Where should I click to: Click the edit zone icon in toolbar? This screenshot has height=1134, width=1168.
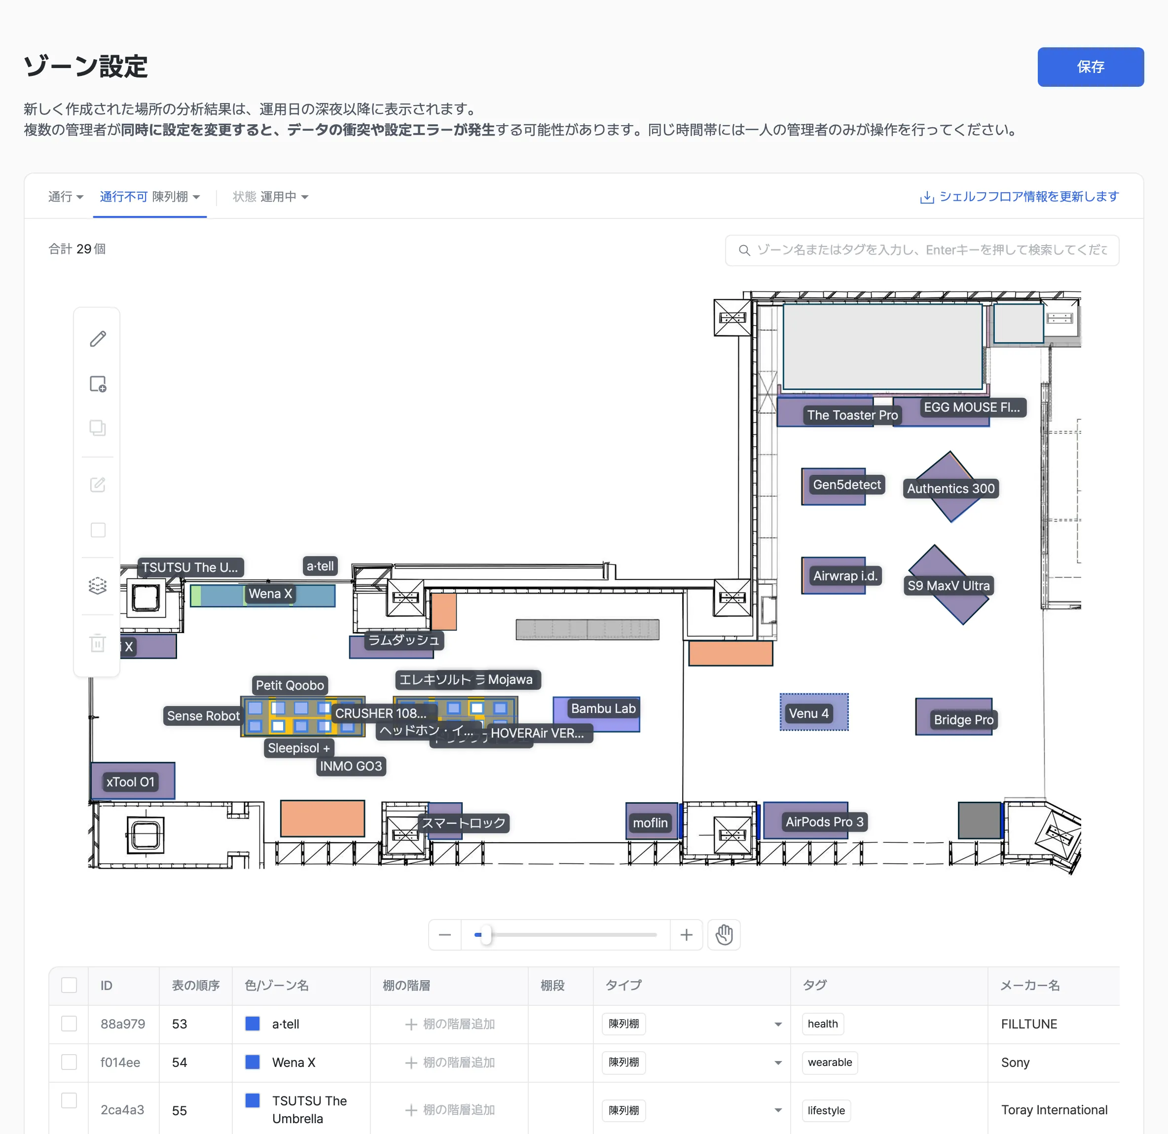98,485
